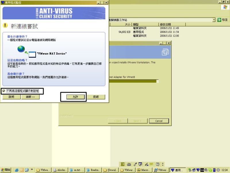Open the address bar dropdown in Explorer
230x173 pixels.
(214, 20)
